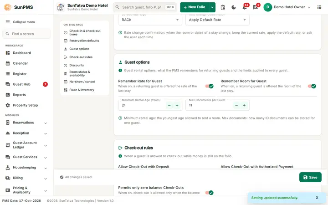Increase Minimum Rental Age with plus button

[x=177, y=105]
